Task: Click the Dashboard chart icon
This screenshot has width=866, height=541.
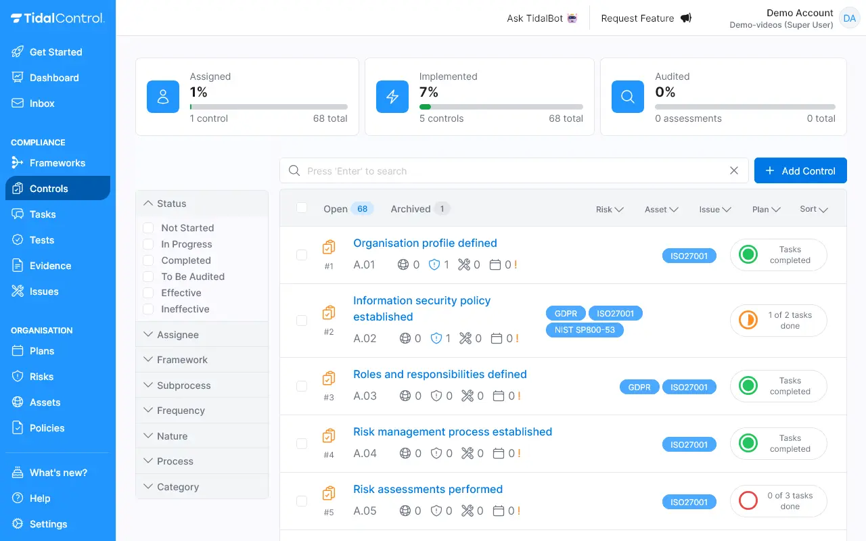Action: pyautogui.click(x=18, y=78)
